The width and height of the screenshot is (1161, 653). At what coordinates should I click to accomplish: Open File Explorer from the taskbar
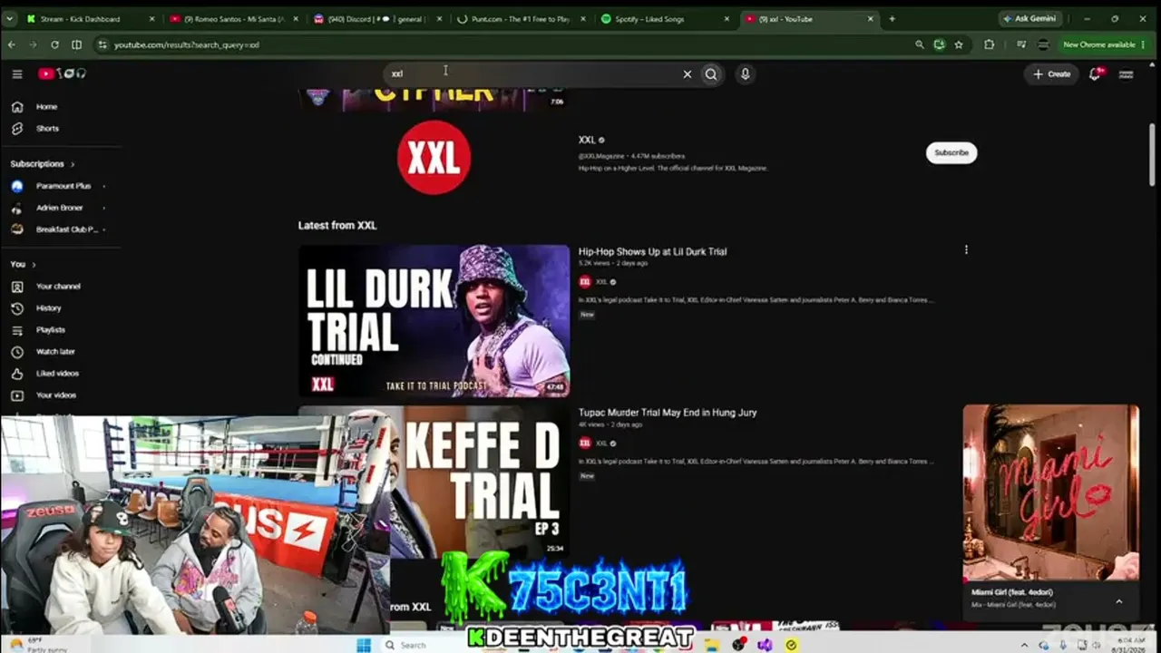[714, 645]
